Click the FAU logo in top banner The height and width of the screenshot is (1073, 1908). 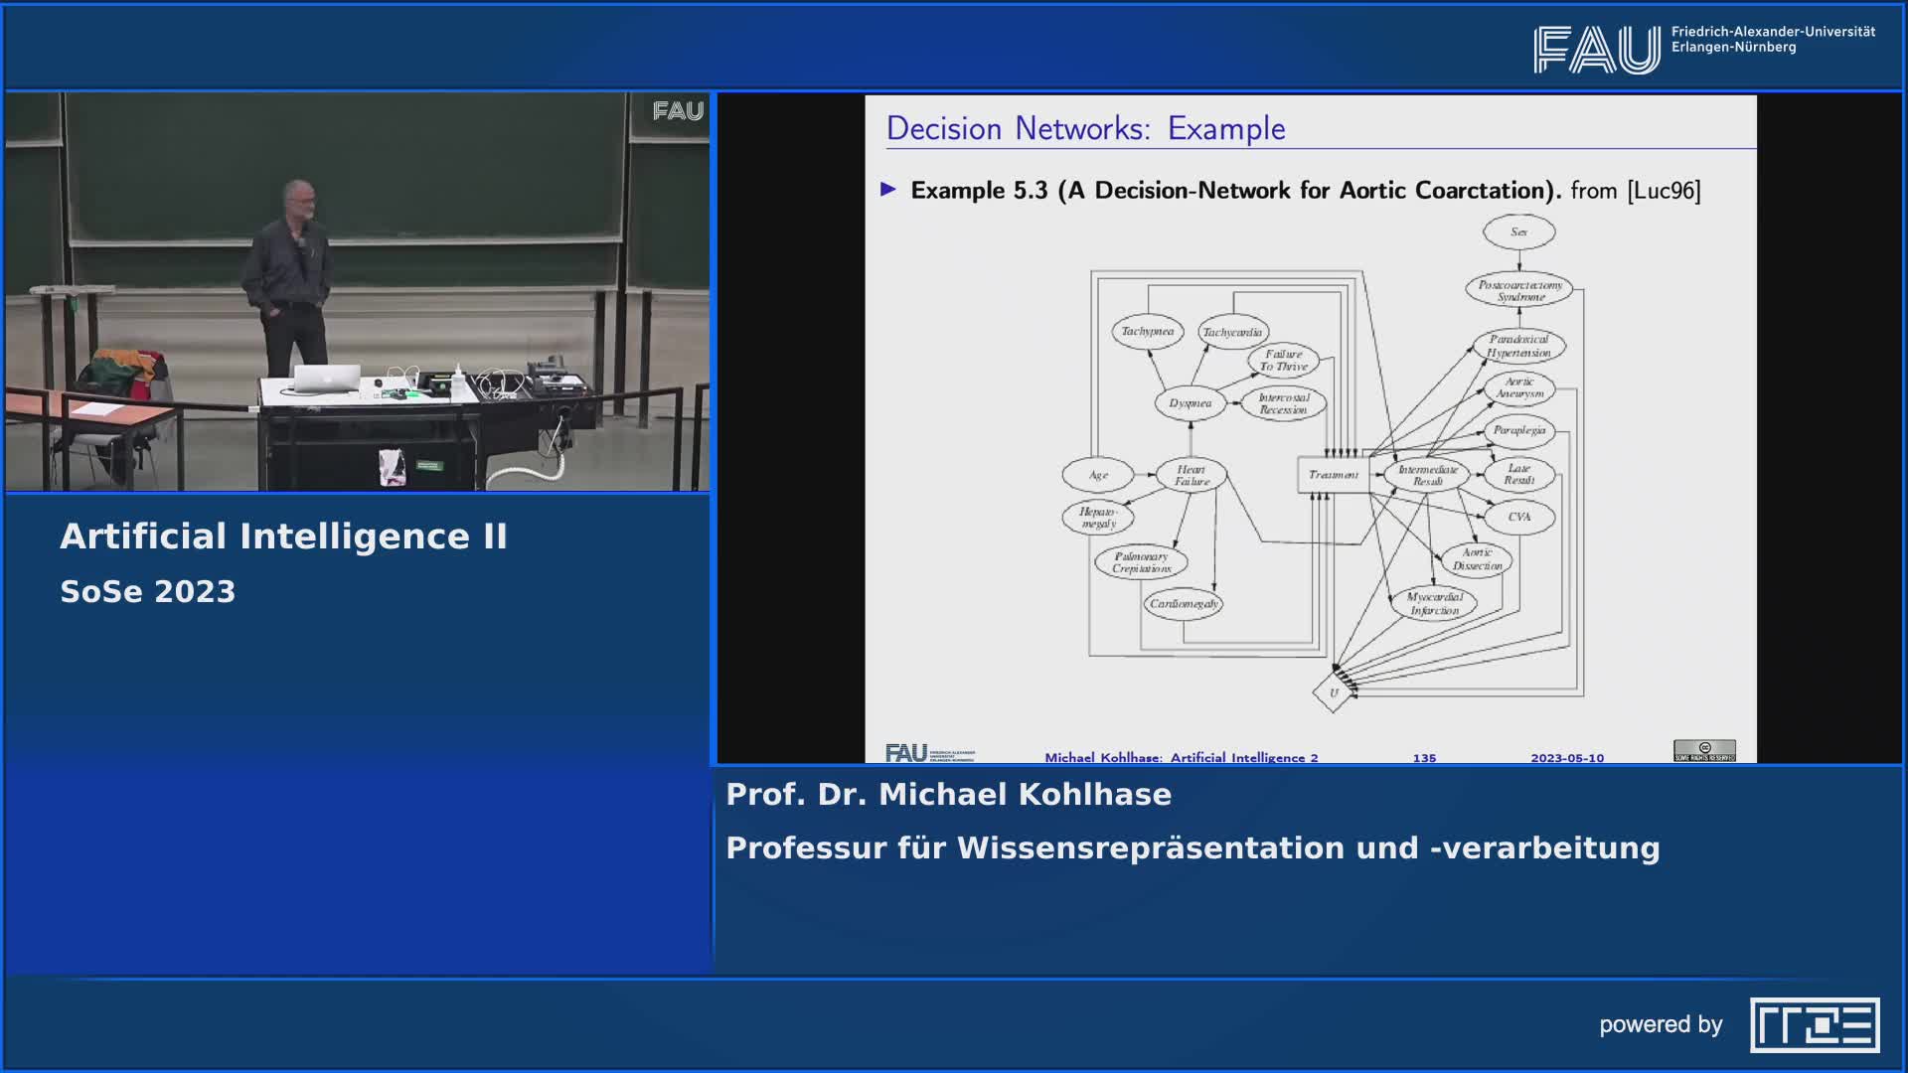pos(1597,49)
